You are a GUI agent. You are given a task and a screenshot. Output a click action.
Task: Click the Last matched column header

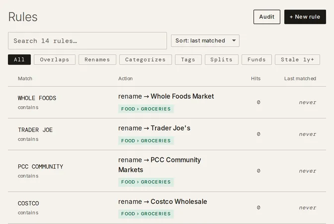pyautogui.click(x=300, y=78)
